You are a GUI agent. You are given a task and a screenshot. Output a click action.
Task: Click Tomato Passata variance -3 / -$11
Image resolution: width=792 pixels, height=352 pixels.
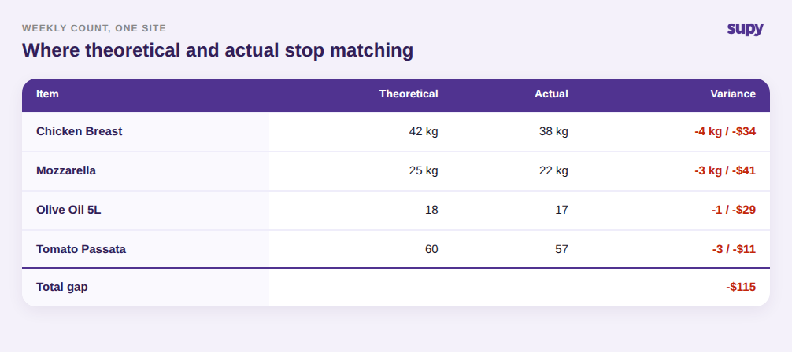tap(734, 249)
